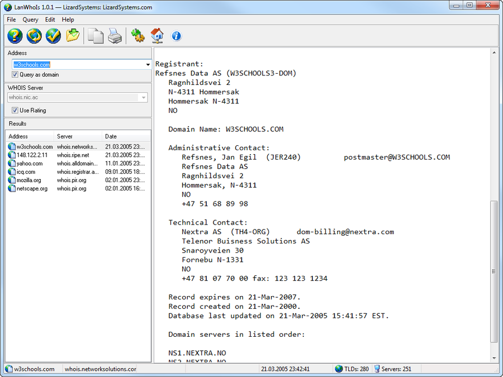The height and width of the screenshot is (377, 503).
Task: Click the netscape.org result row icon
Action: pos(12,189)
